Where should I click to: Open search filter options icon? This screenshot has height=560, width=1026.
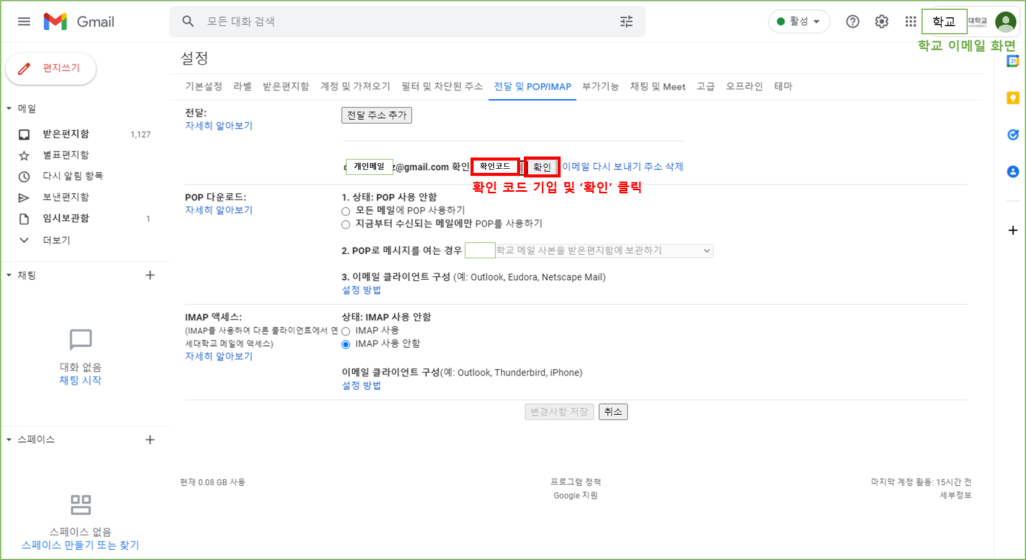coord(626,21)
